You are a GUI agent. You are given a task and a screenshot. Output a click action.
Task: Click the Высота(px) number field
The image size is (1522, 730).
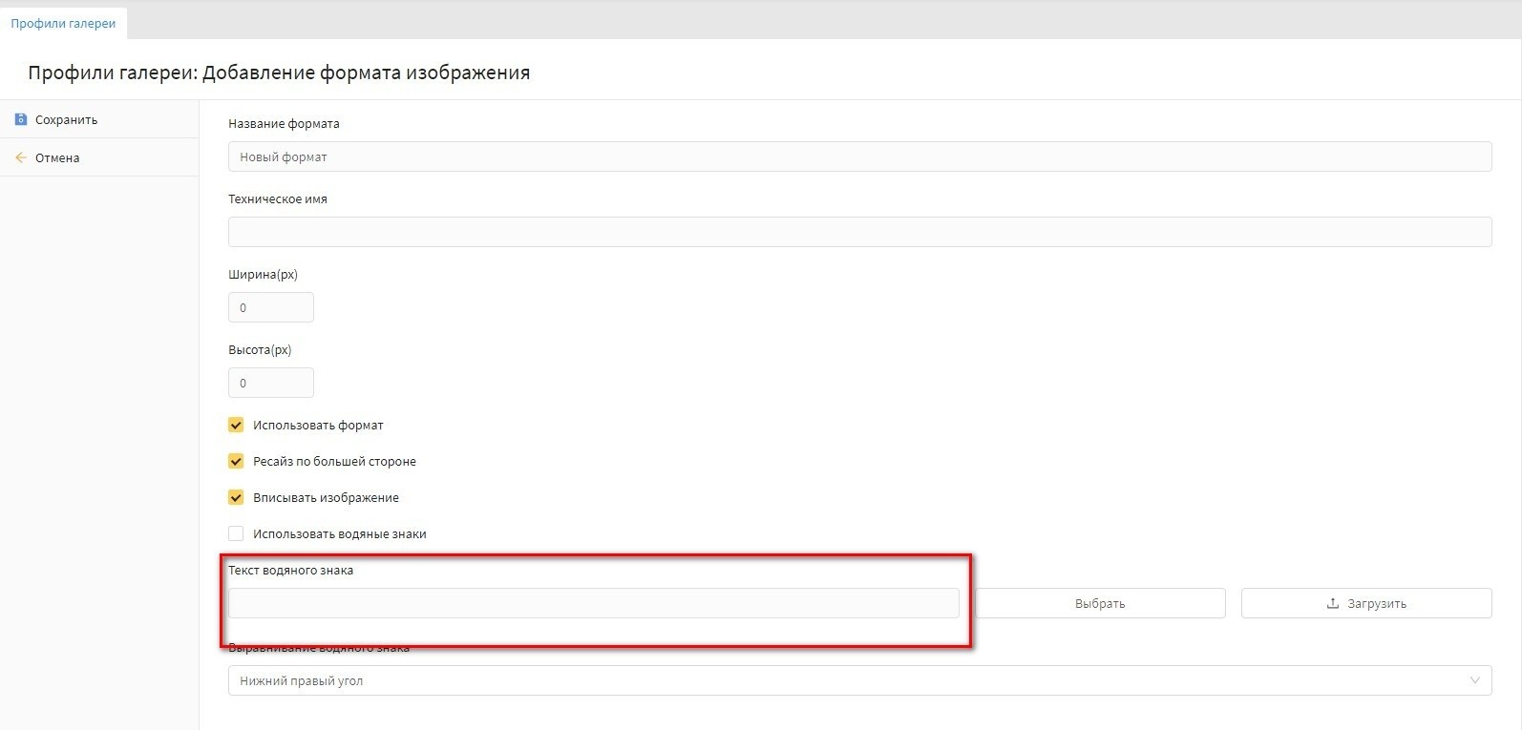point(270,383)
